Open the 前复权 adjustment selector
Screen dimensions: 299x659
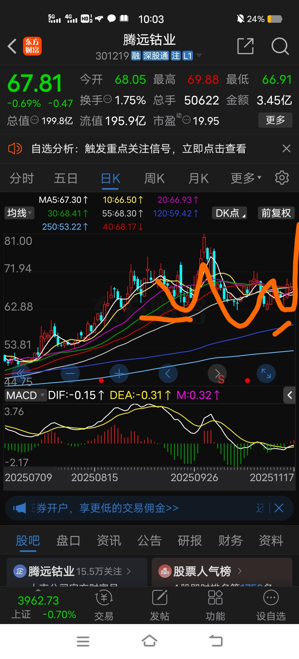tap(276, 213)
